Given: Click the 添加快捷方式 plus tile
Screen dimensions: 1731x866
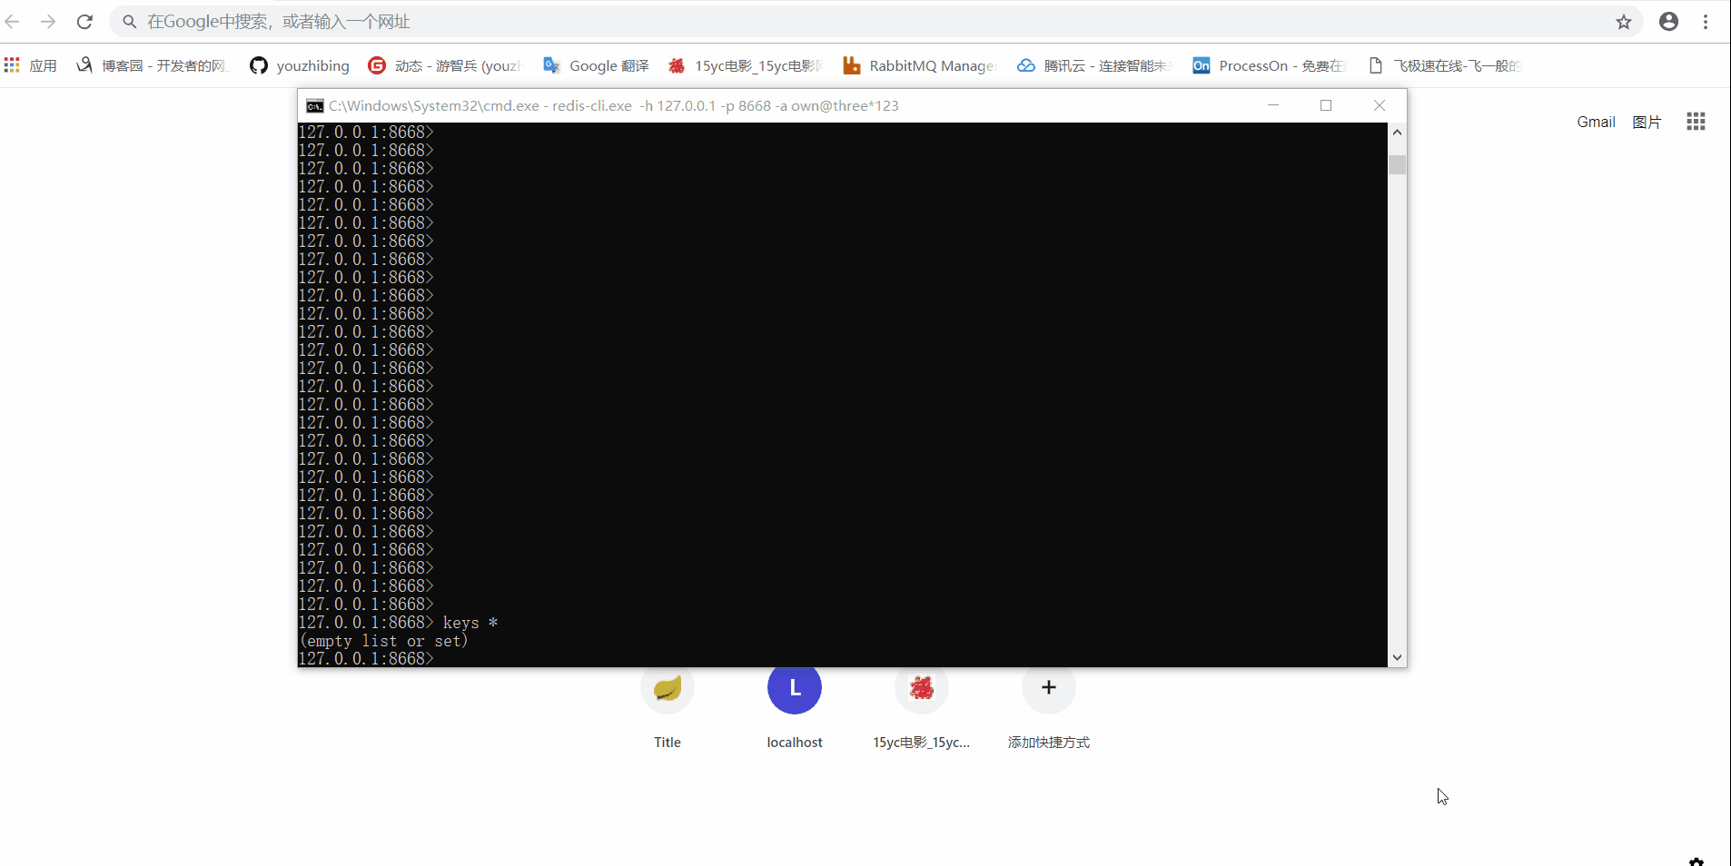Looking at the screenshot, I should (1049, 706).
